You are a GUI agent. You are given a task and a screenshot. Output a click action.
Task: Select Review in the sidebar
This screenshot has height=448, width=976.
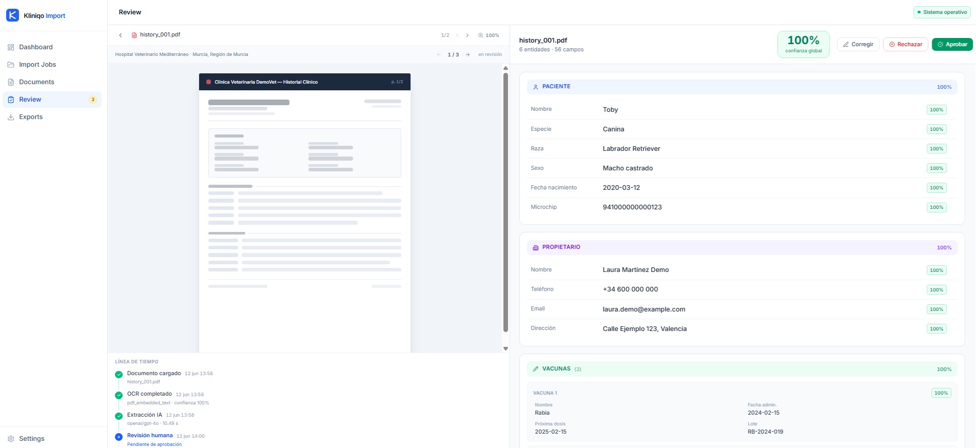pyautogui.click(x=52, y=100)
